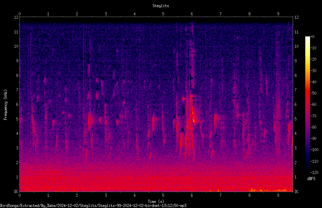
Task: Click the -90 label on color scale
Action: click(x=313, y=138)
